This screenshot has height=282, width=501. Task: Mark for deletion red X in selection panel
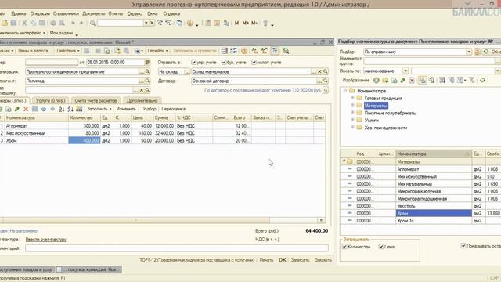[x=412, y=80]
